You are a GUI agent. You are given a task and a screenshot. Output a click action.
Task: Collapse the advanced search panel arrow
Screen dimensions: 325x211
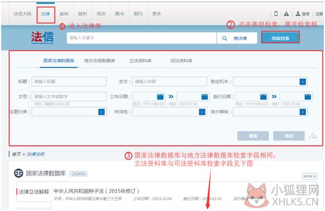313,136
